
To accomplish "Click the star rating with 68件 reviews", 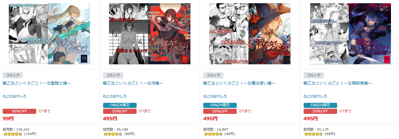I will (314, 134).
